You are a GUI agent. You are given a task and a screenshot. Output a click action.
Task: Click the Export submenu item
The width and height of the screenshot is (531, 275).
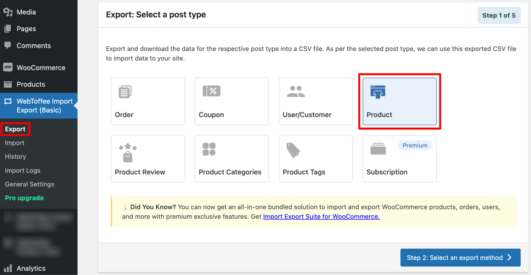[x=15, y=129]
